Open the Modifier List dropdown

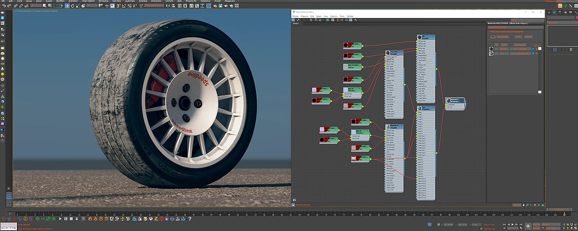pos(561,22)
